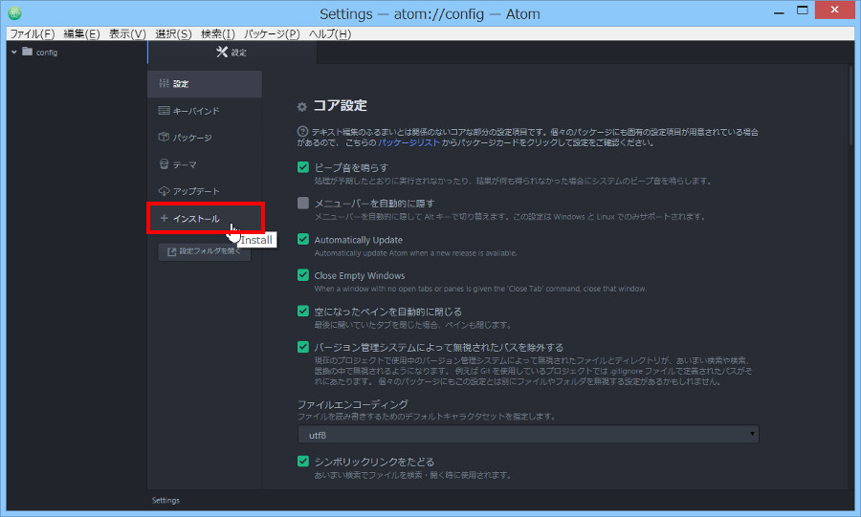Screen dimensions: 861x517
Task: Open the 設定 section in sidebar
Action: pos(205,84)
